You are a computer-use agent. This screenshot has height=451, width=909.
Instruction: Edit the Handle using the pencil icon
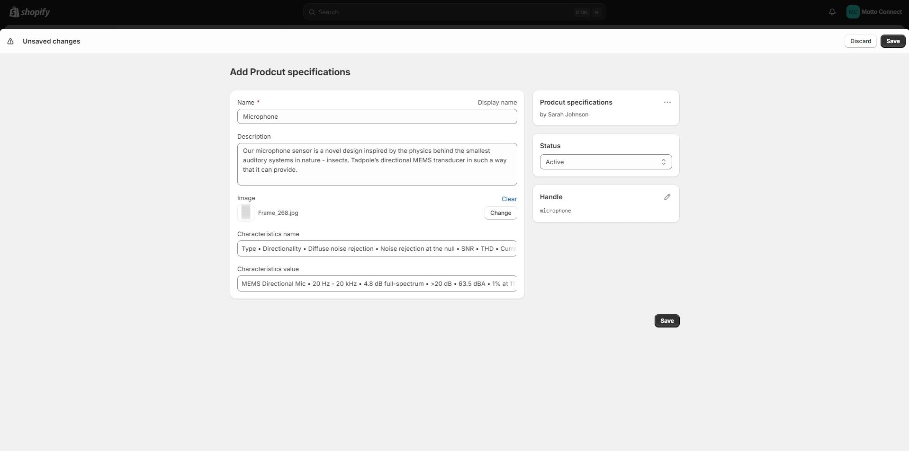pos(667,197)
